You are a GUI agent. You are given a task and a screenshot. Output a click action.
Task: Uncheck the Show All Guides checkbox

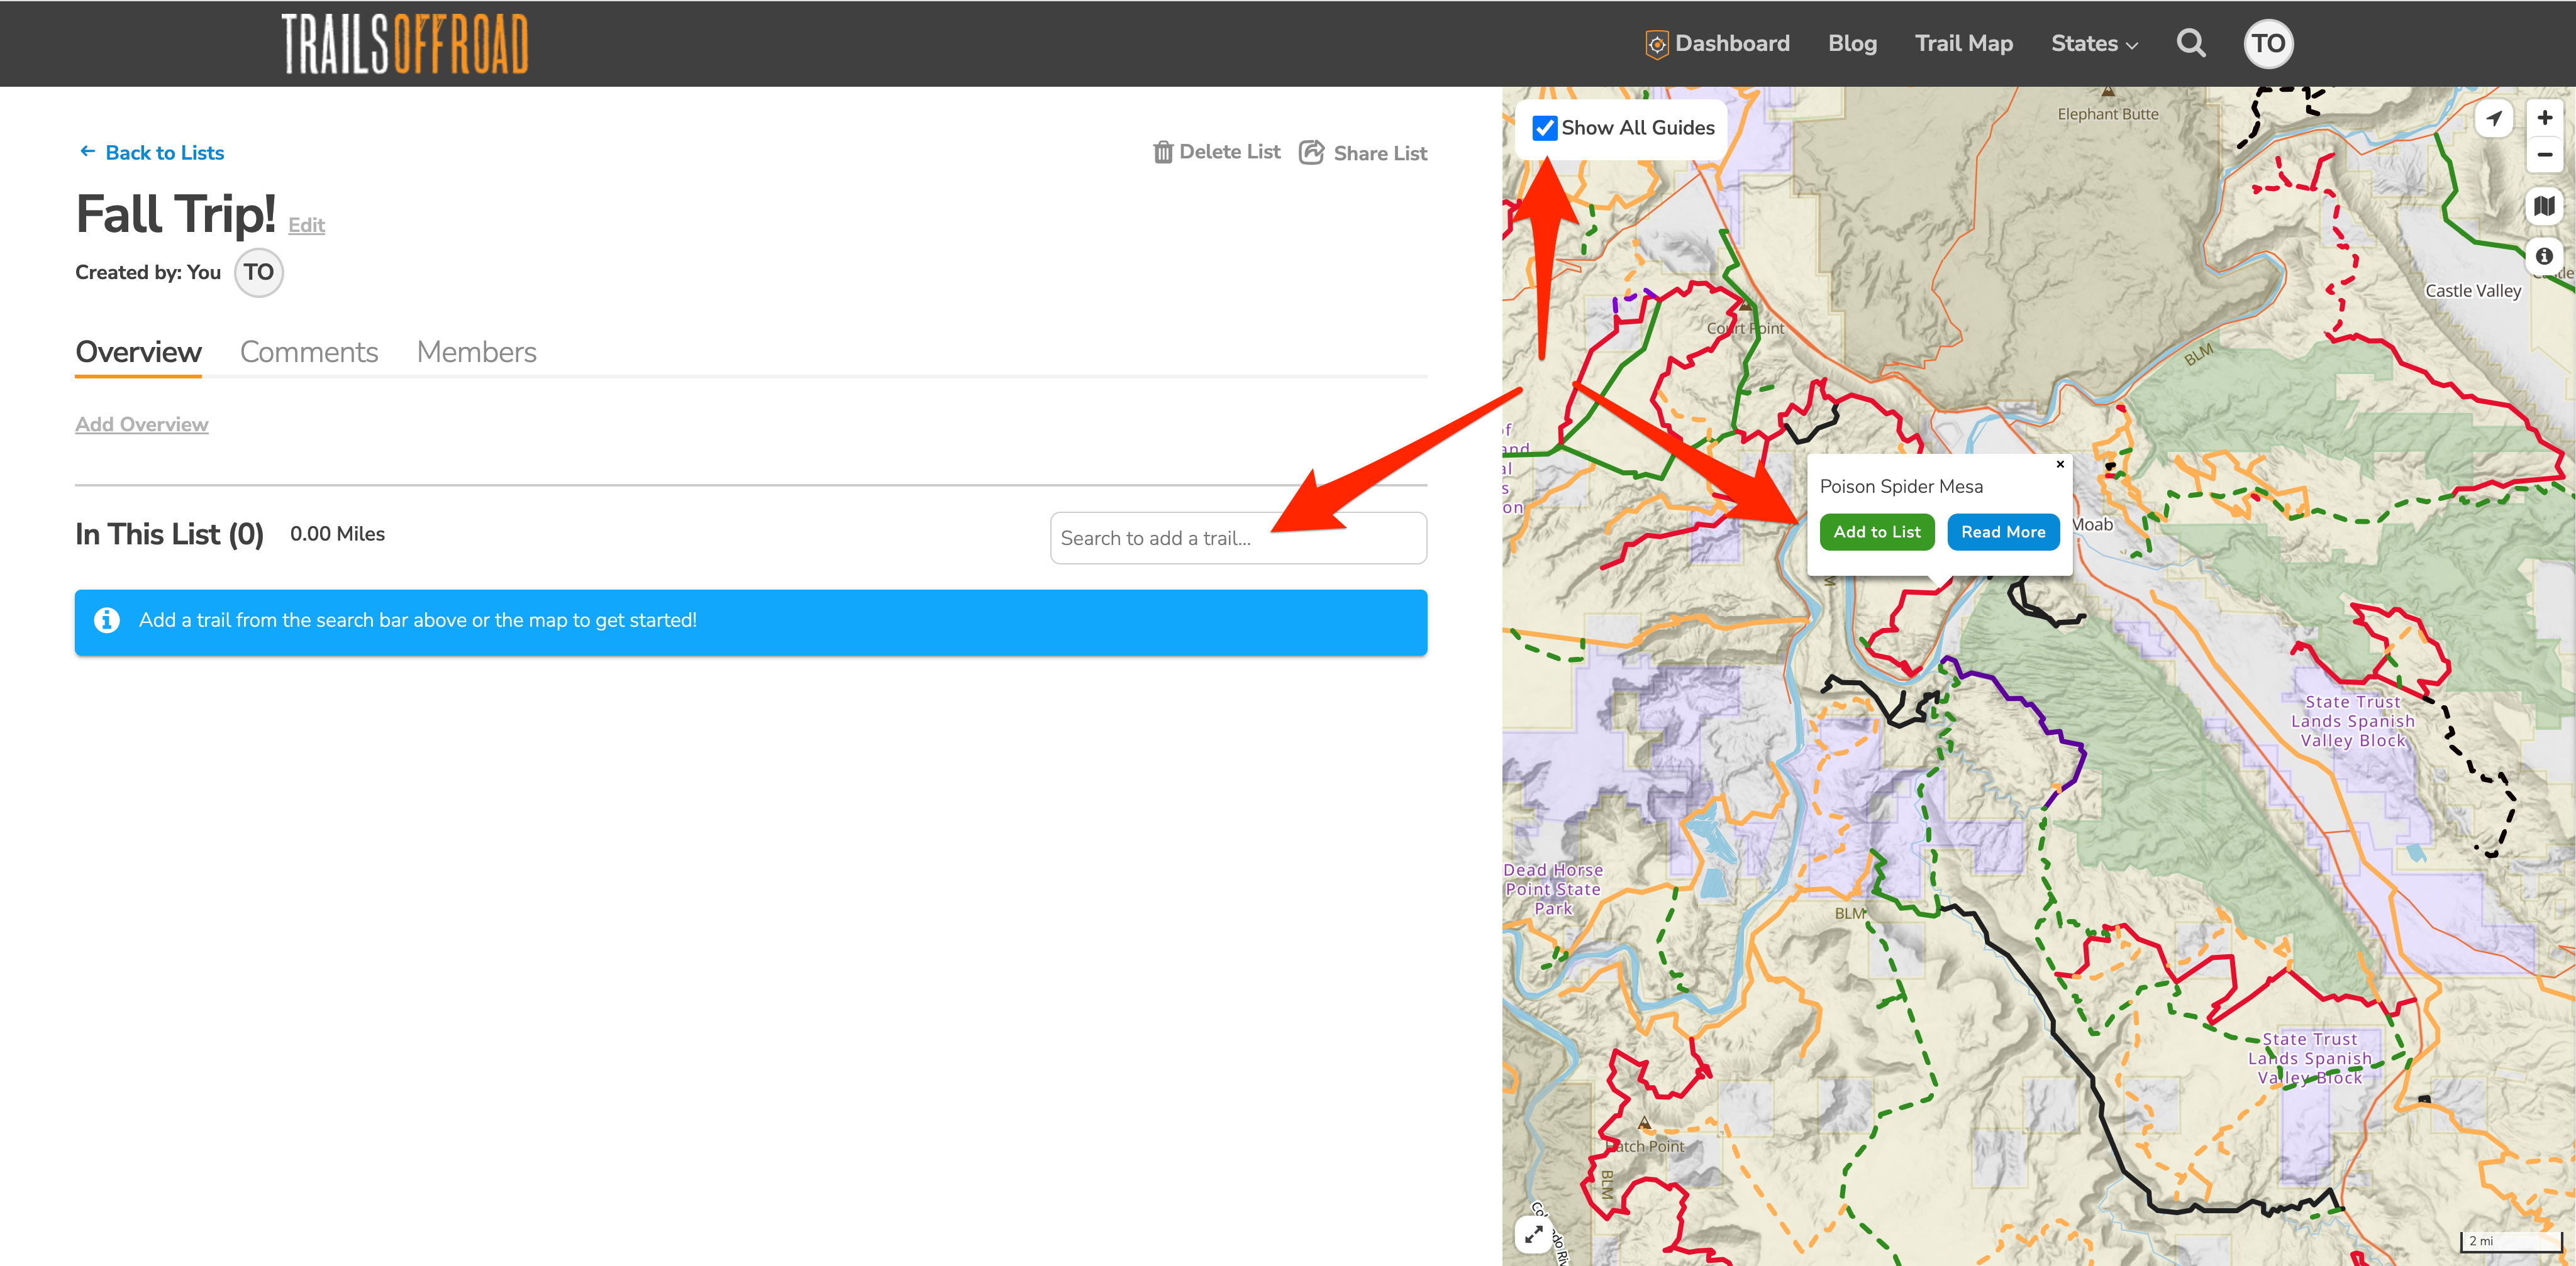(x=1545, y=128)
